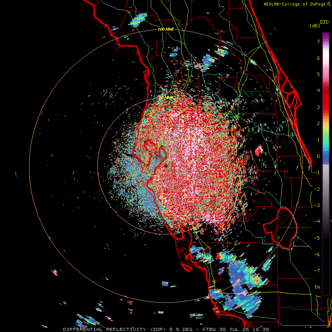Select the 50 NMI range ring label
The height and width of the screenshot is (332, 332).
166,97
